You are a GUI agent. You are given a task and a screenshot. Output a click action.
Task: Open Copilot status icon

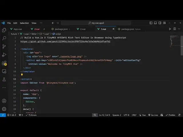click(x=162, y=115)
